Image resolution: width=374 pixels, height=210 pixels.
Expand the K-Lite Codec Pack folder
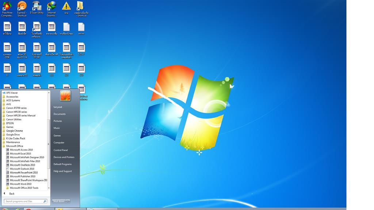pos(15,138)
